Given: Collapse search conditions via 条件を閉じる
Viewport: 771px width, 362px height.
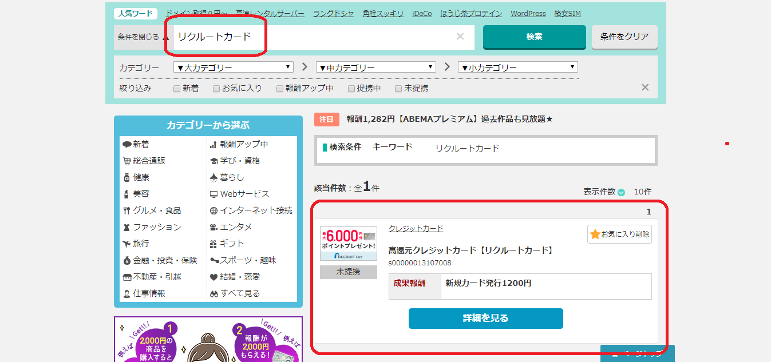Looking at the screenshot, I should (144, 37).
